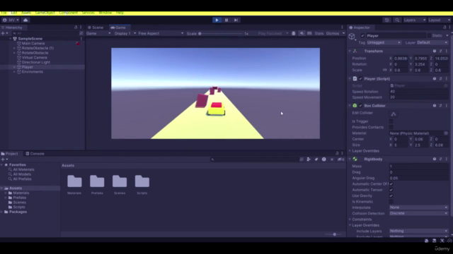Switch to the Scene tab
This screenshot has height=254, width=453.
(x=96, y=28)
